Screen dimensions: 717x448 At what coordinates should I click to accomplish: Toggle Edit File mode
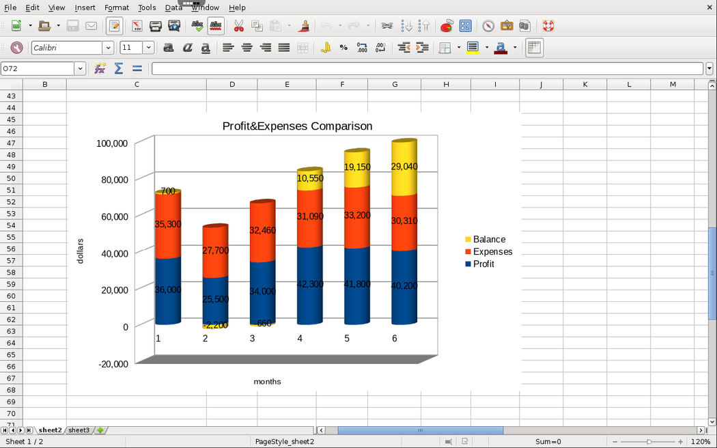pyautogui.click(x=115, y=26)
